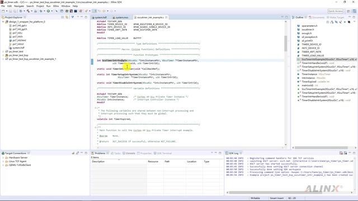Expand ps_timer_test_bsp_xscutimer_intr_example_1 project node
Image resolution: width=358 pixels, height=201 pixels.
[3, 59]
